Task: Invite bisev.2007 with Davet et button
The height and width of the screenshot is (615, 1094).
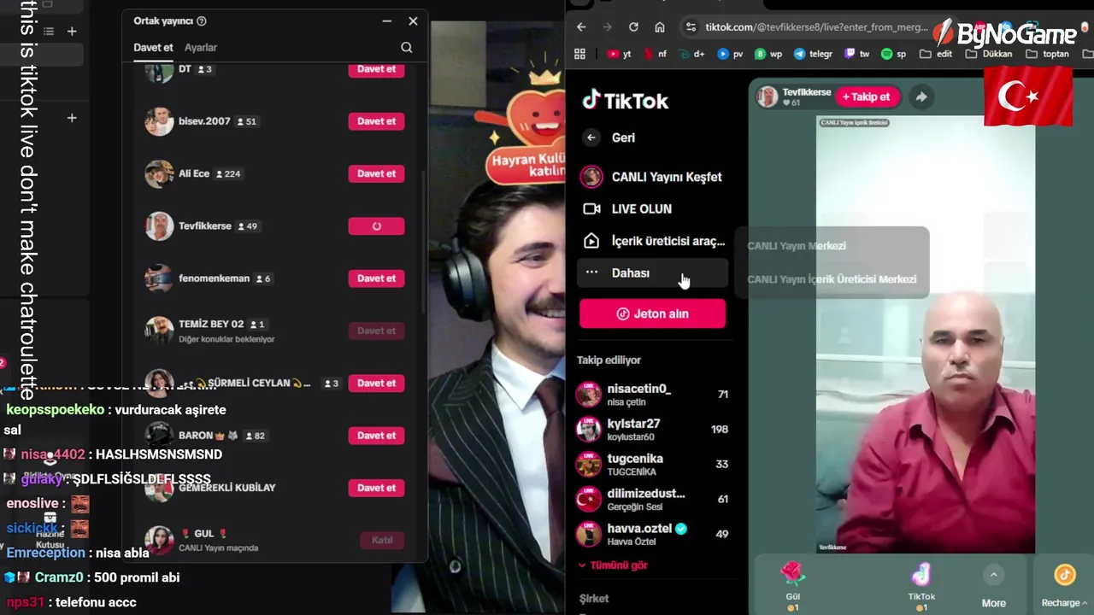Action: (376, 121)
